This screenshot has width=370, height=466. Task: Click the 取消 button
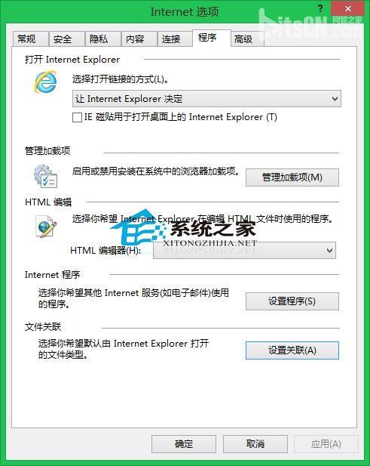[255, 444]
